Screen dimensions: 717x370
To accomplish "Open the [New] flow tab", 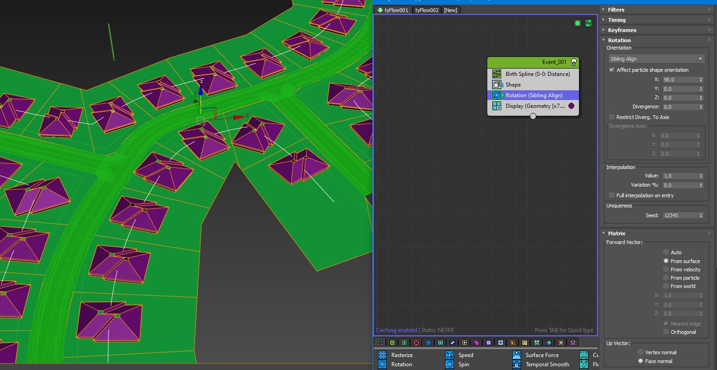I will point(450,10).
